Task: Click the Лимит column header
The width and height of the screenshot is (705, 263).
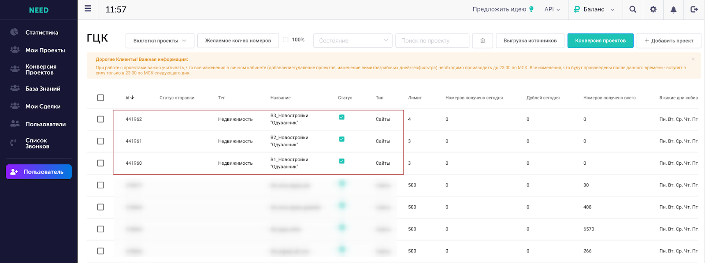Action: point(415,98)
